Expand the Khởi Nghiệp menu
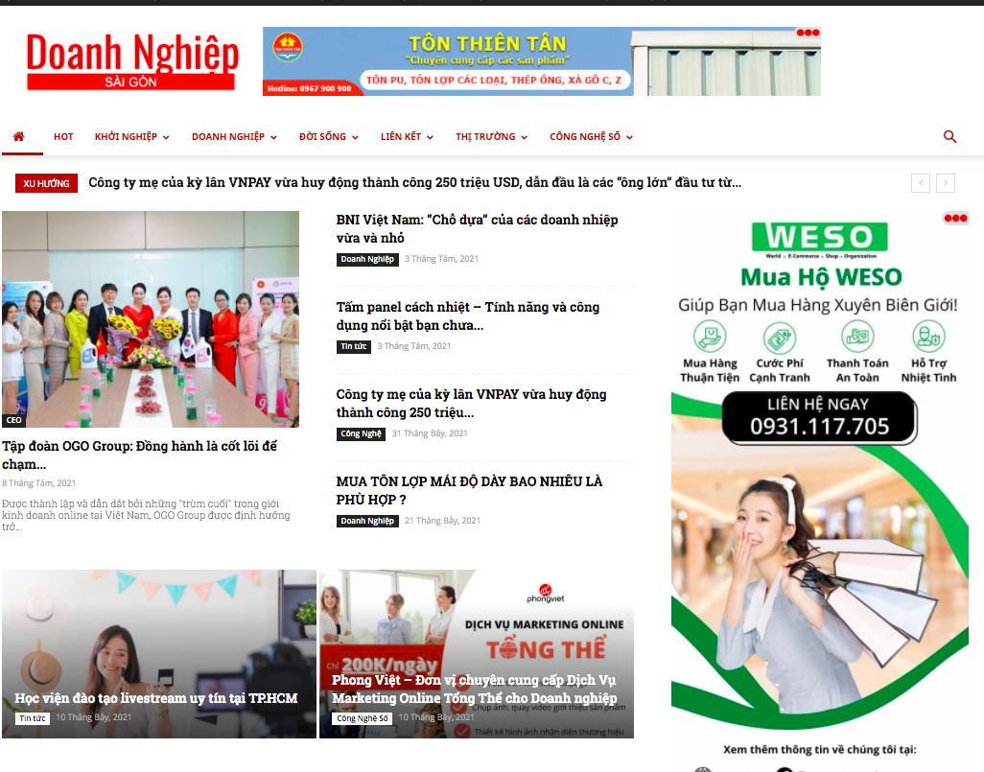Image resolution: width=984 pixels, height=772 pixels. [x=131, y=137]
